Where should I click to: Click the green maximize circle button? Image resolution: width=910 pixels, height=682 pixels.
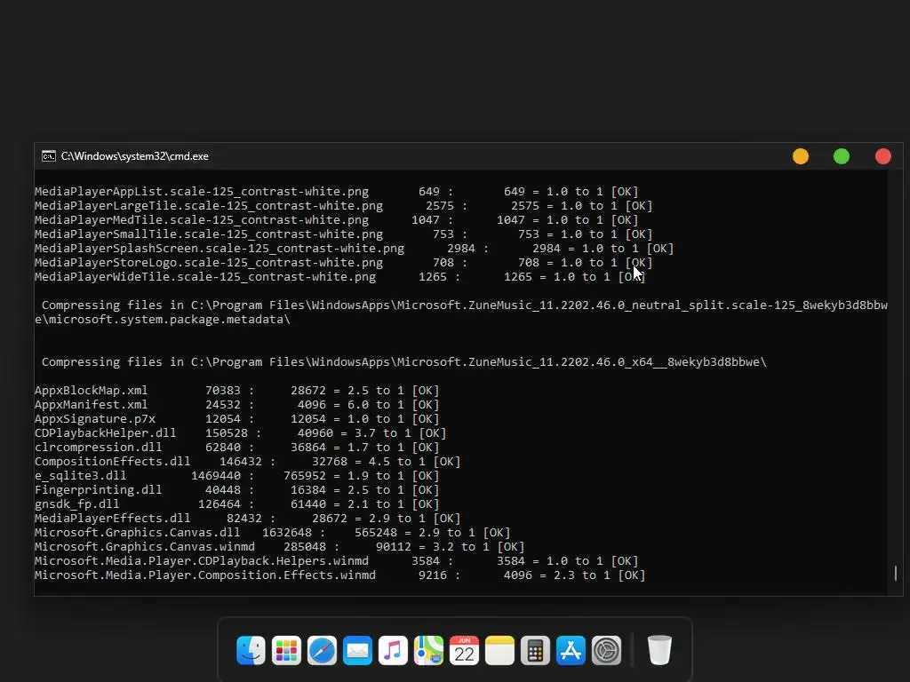coord(842,156)
